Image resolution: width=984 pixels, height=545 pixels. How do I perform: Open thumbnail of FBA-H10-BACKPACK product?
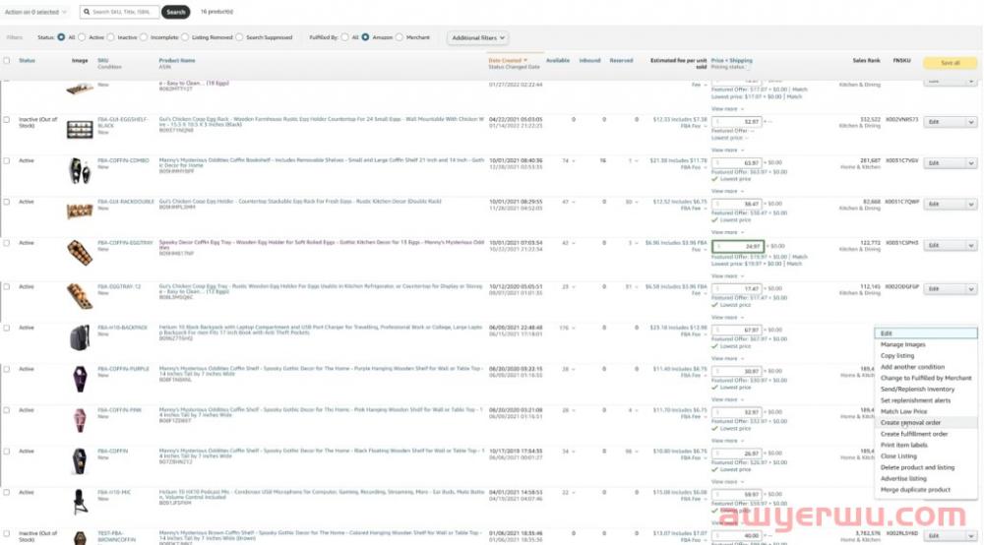pyautogui.click(x=80, y=337)
